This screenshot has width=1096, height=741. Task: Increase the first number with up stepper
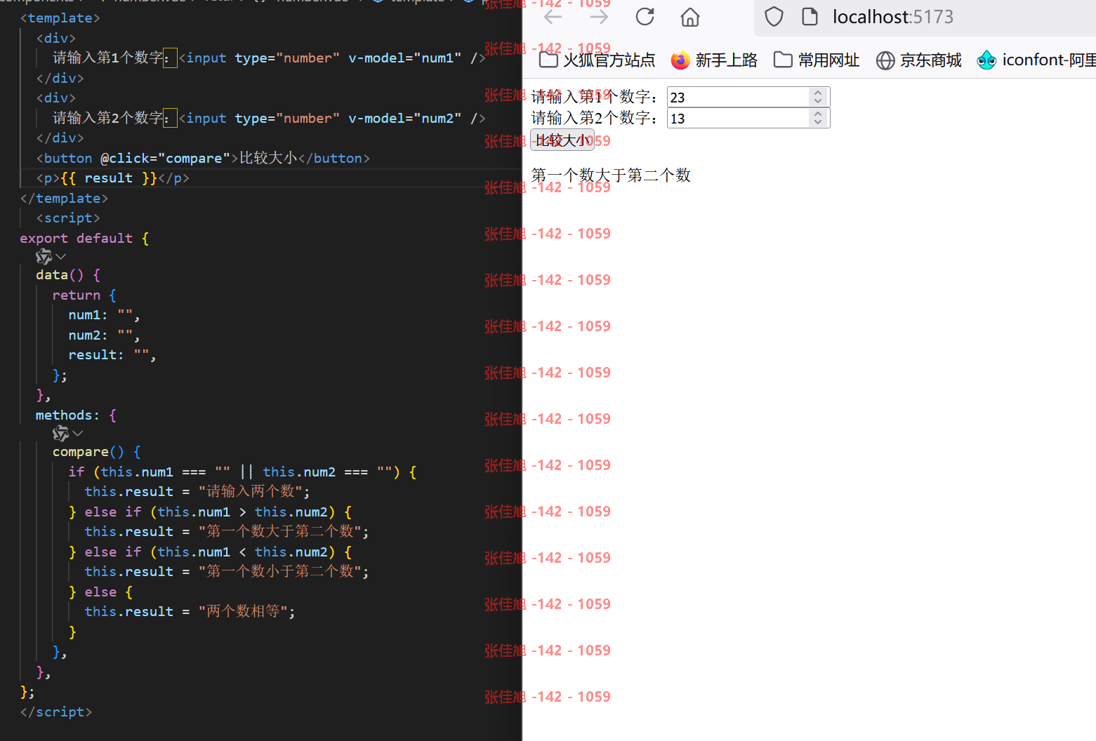point(818,93)
